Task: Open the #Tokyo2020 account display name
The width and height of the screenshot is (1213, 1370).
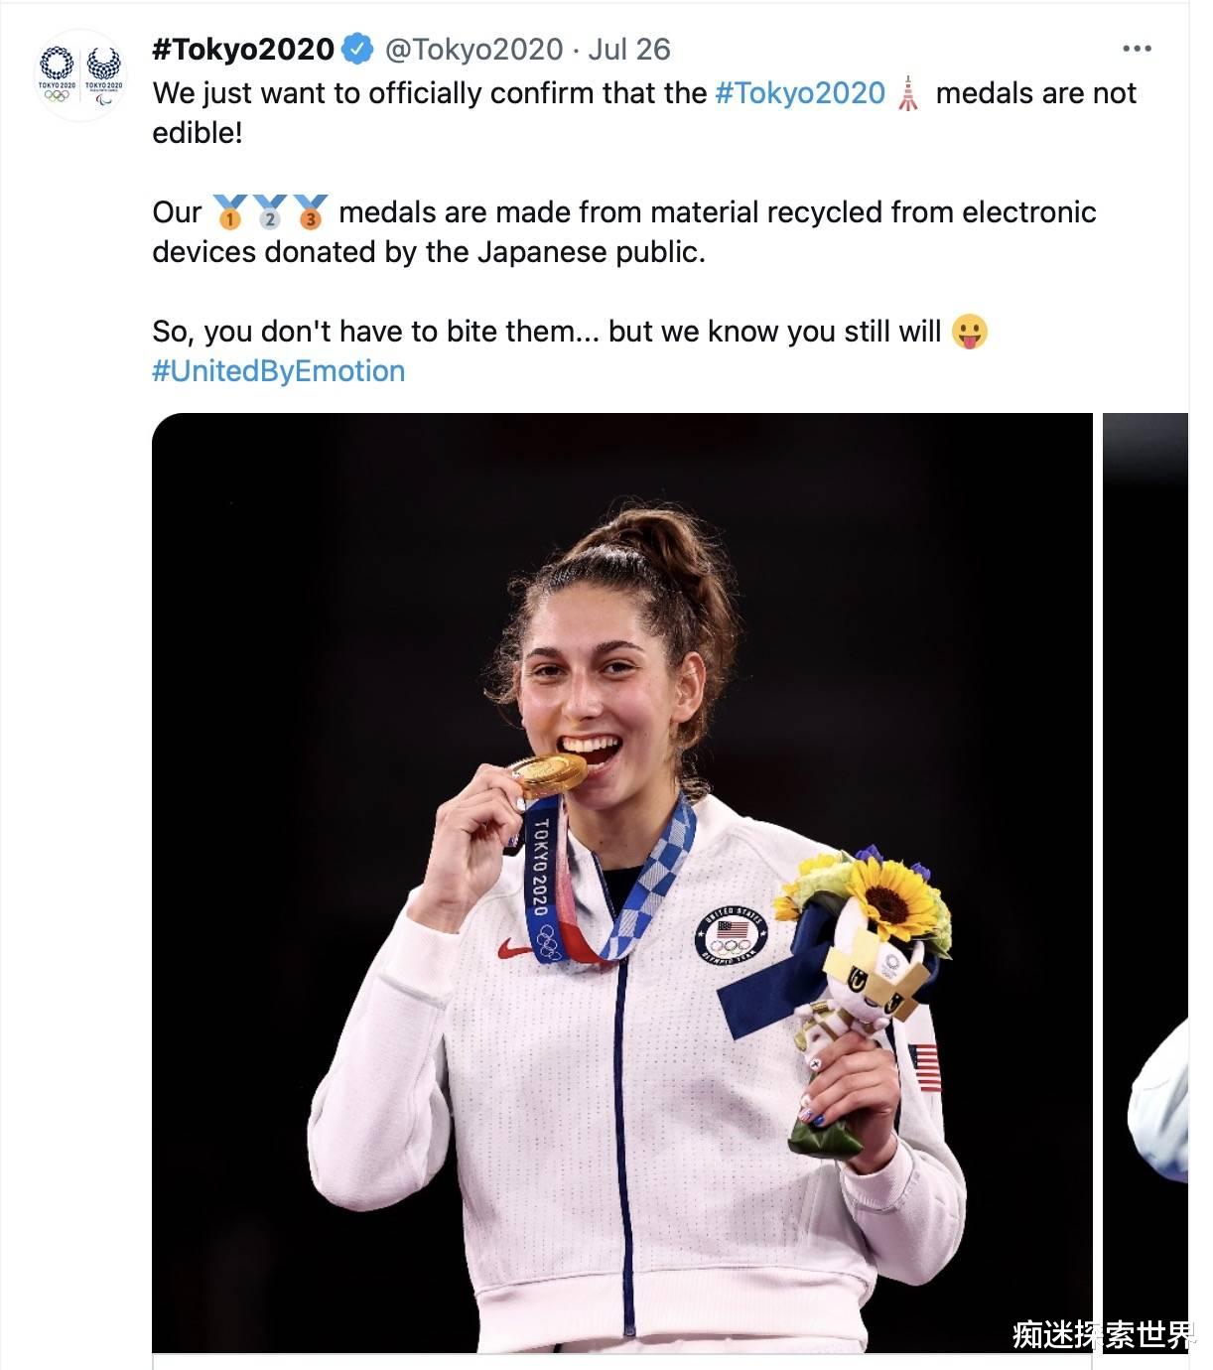Action: [x=243, y=49]
